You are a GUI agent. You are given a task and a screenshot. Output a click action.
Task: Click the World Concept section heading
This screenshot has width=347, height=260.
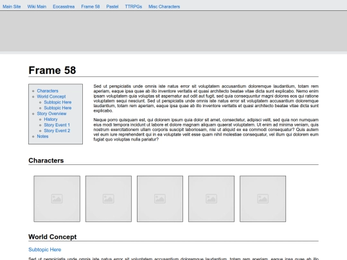click(x=53, y=237)
